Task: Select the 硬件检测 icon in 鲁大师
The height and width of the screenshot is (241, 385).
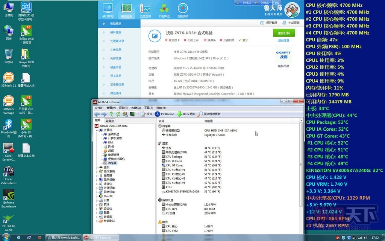Action: click(126, 11)
